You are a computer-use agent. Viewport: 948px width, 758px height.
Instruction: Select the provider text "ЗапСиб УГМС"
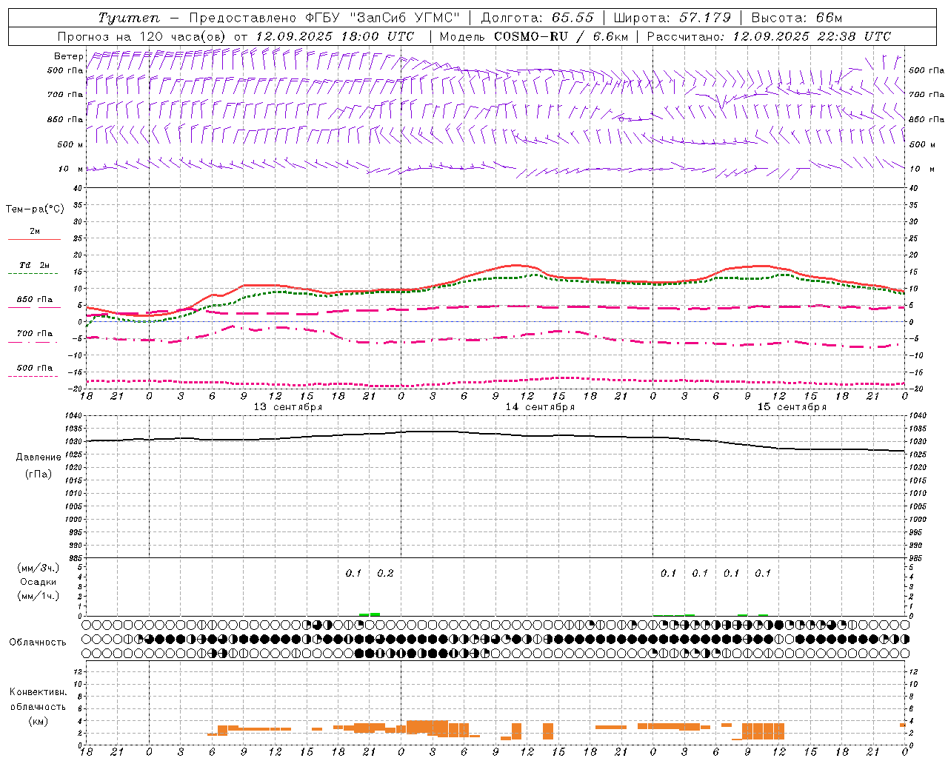click(407, 18)
